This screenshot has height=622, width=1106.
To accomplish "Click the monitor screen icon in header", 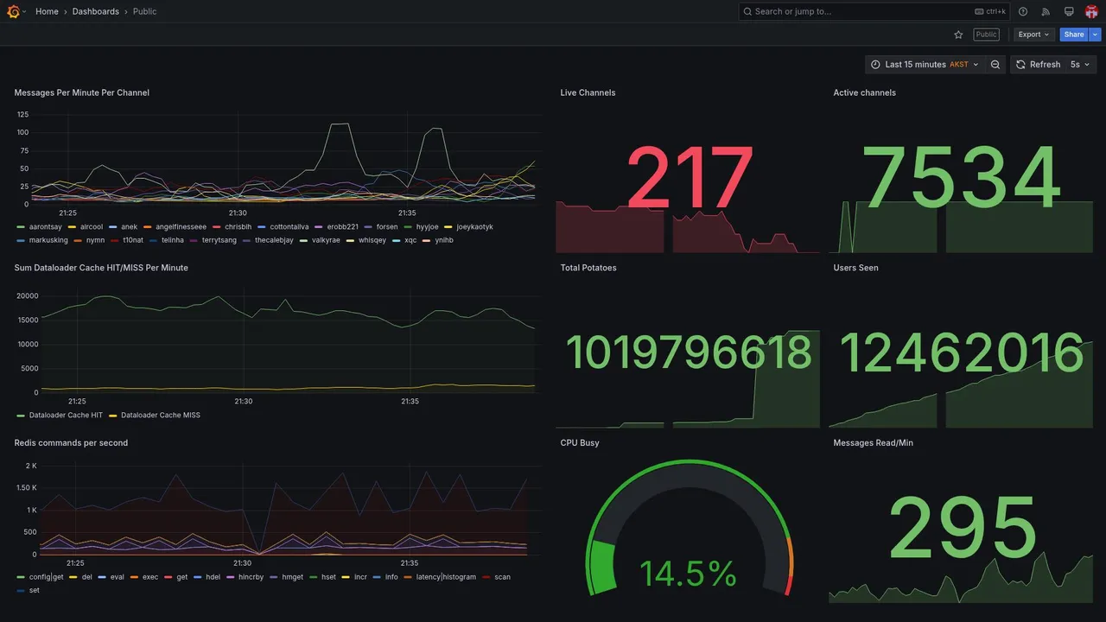I will pyautogui.click(x=1069, y=11).
